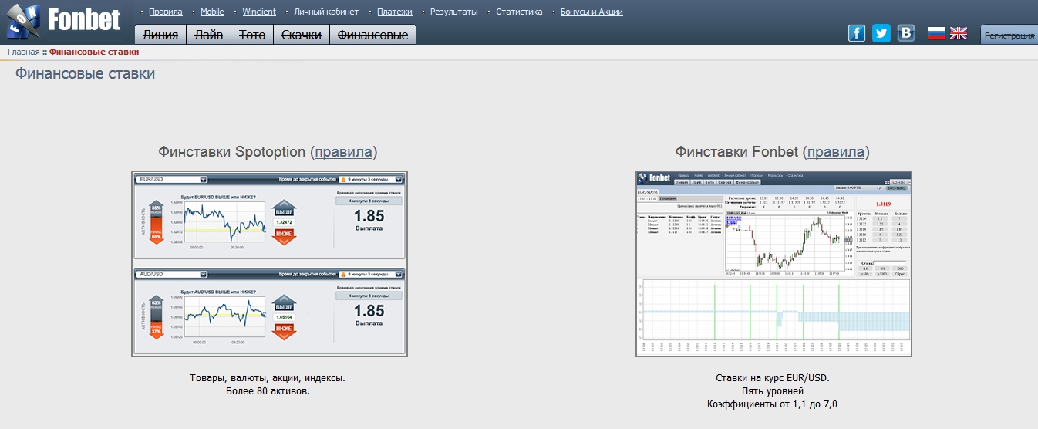Go to Главная breadcrumb link

point(24,52)
